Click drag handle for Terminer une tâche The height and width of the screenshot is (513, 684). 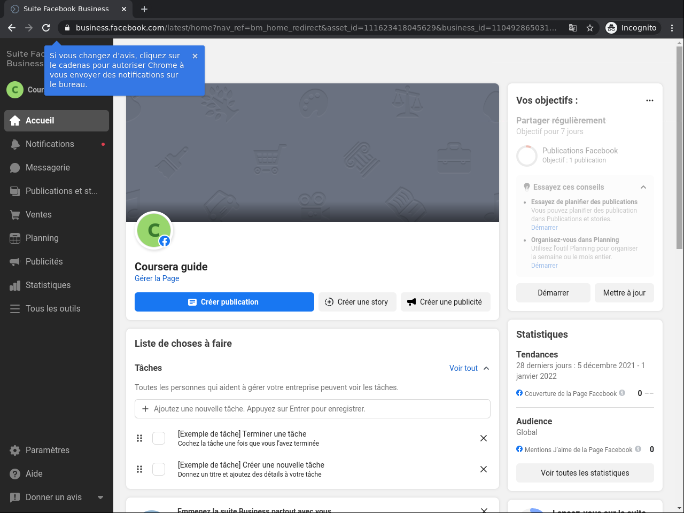139,438
